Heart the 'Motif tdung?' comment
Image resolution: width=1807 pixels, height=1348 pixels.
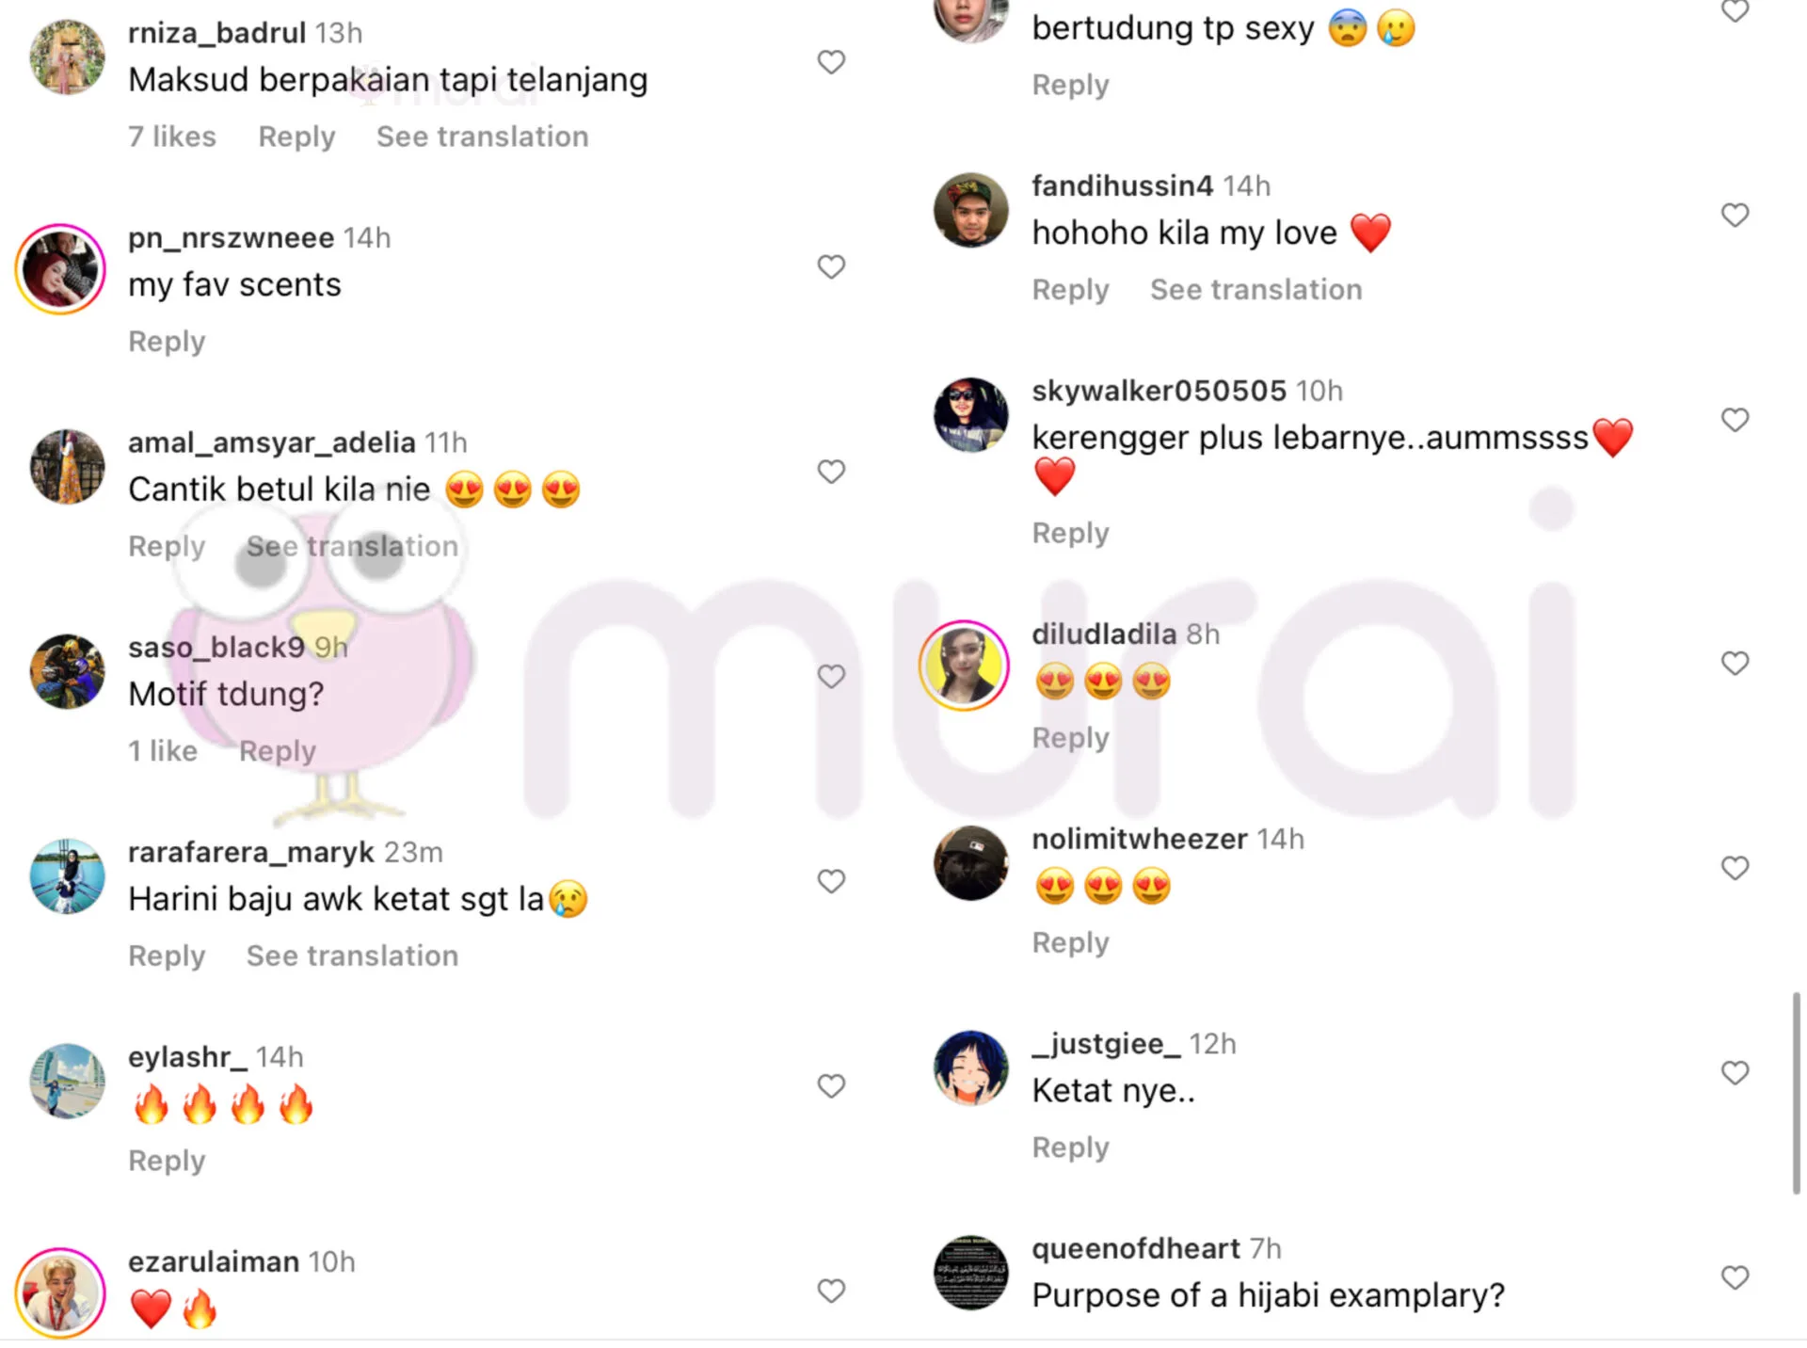(x=830, y=676)
